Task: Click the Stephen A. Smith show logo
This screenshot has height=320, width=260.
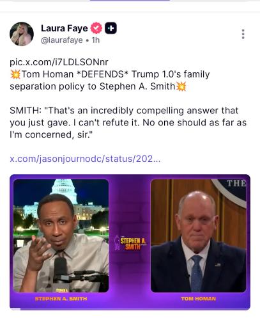Action: (130, 243)
